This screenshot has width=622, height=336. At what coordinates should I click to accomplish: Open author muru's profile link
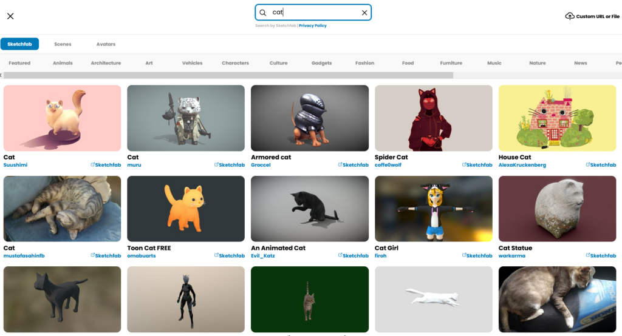point(134,165)
